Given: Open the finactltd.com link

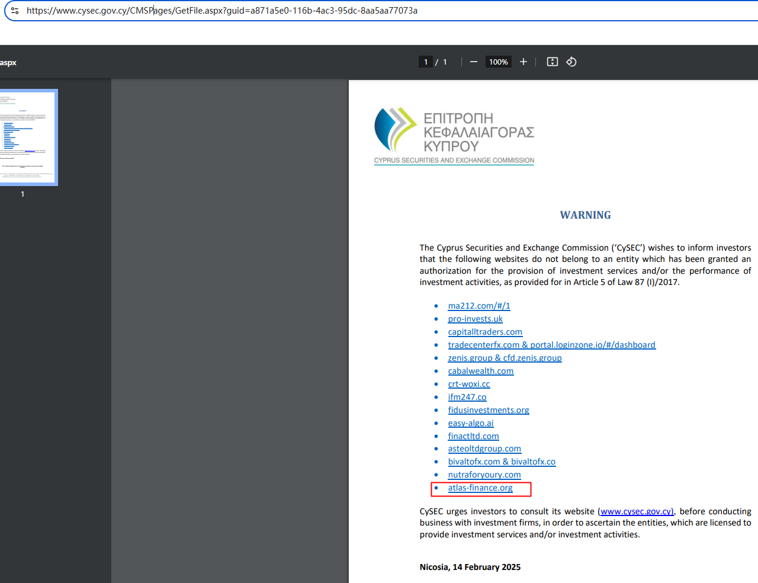Looking at the screenshot, I should tap(474, 436).
